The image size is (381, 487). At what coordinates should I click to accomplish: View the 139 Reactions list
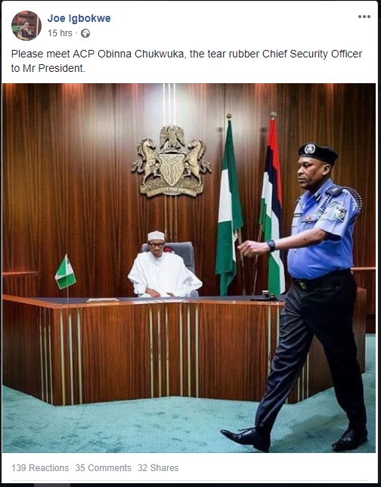(40, 468)
